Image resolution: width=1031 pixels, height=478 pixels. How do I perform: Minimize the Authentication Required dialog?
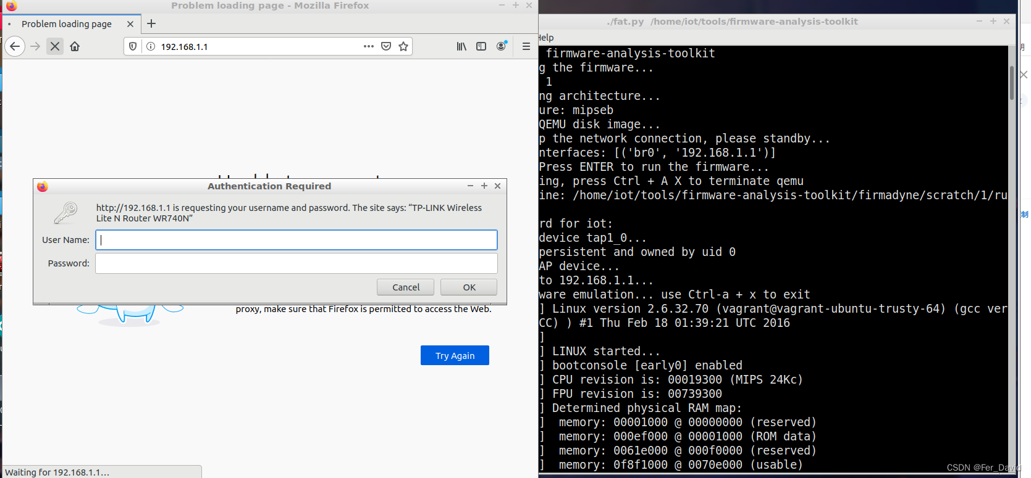coord(470,186)
